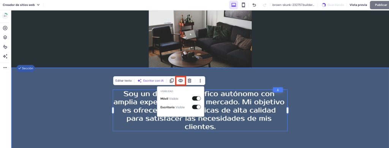Delete the text element with trash icon
Screen dimensions: 389x148
point(190,80)
